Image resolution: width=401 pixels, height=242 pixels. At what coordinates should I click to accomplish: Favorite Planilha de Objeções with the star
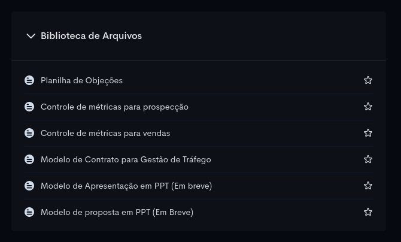[368, 80]
